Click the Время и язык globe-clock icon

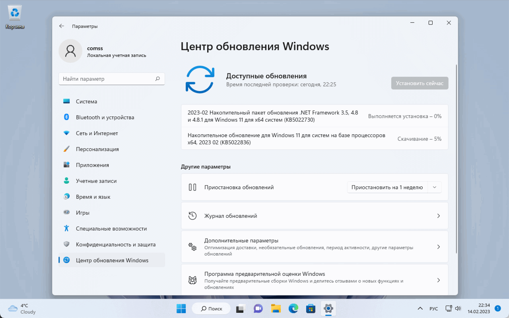(67, 197)
